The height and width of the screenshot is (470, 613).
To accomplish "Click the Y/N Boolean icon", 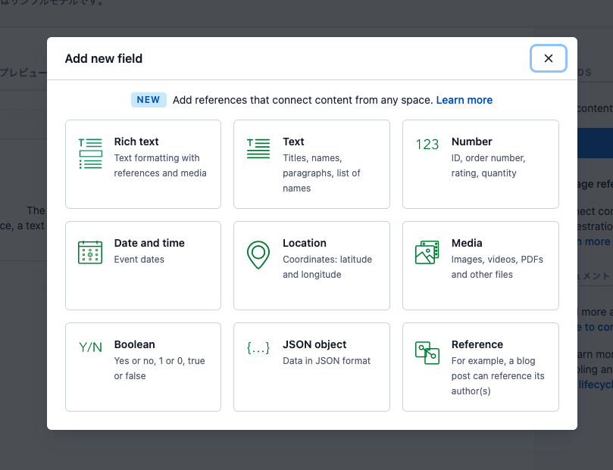I will point(90,347).
